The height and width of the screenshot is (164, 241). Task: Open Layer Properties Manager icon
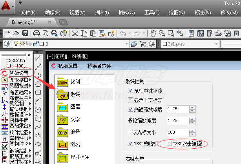click(7, 44)
